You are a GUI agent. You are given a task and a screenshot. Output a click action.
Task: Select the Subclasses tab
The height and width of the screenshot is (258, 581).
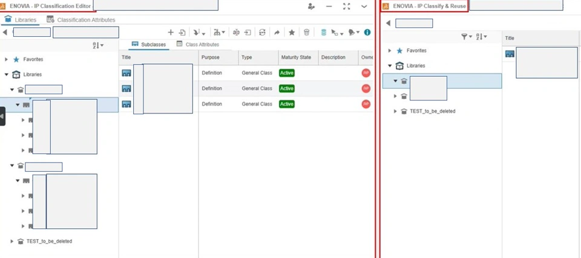click(149, 45)
